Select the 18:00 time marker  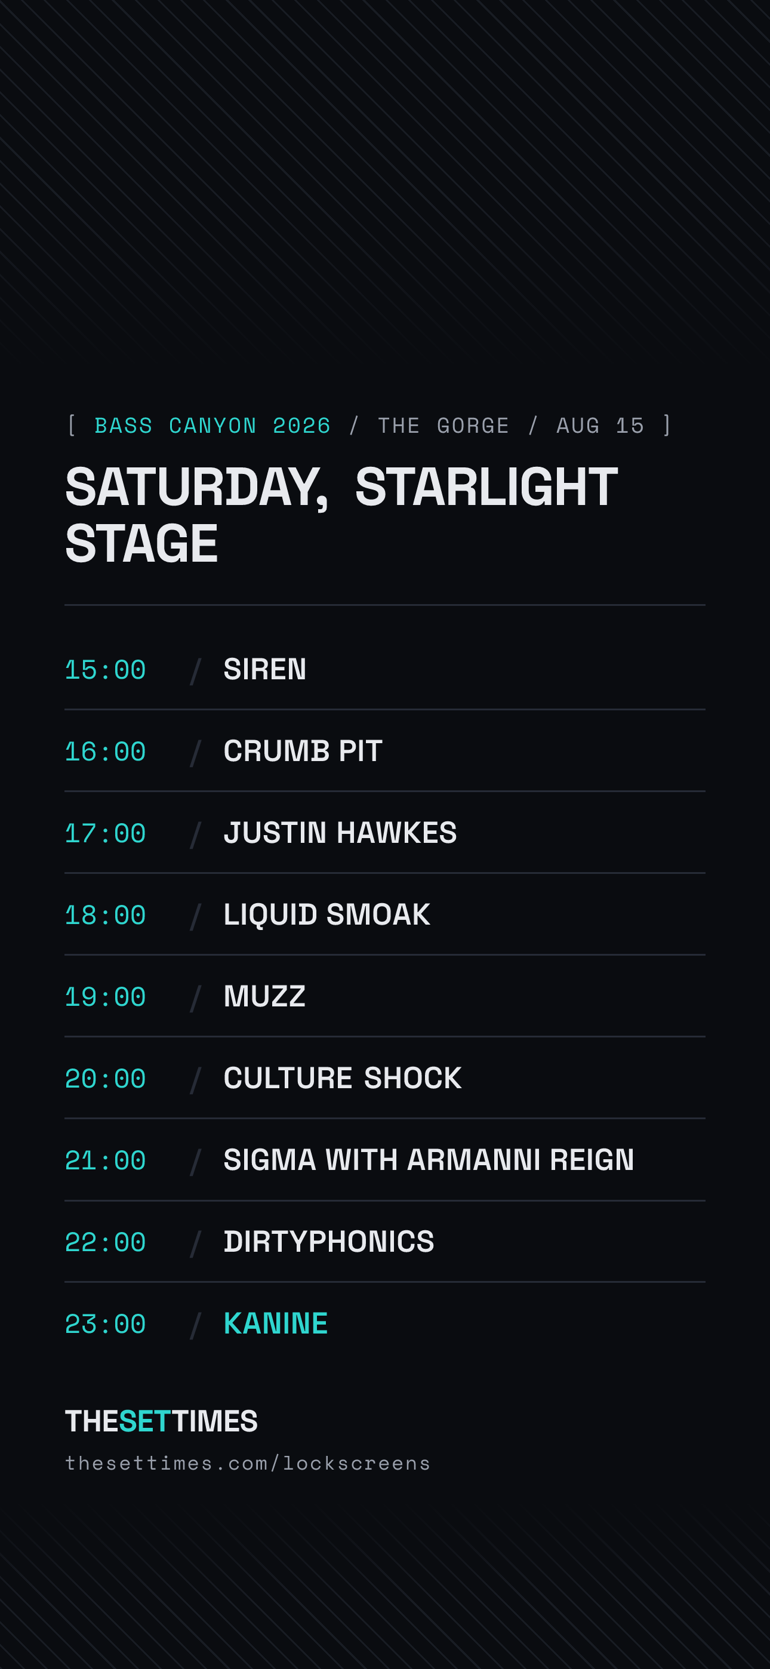[105, 915]
